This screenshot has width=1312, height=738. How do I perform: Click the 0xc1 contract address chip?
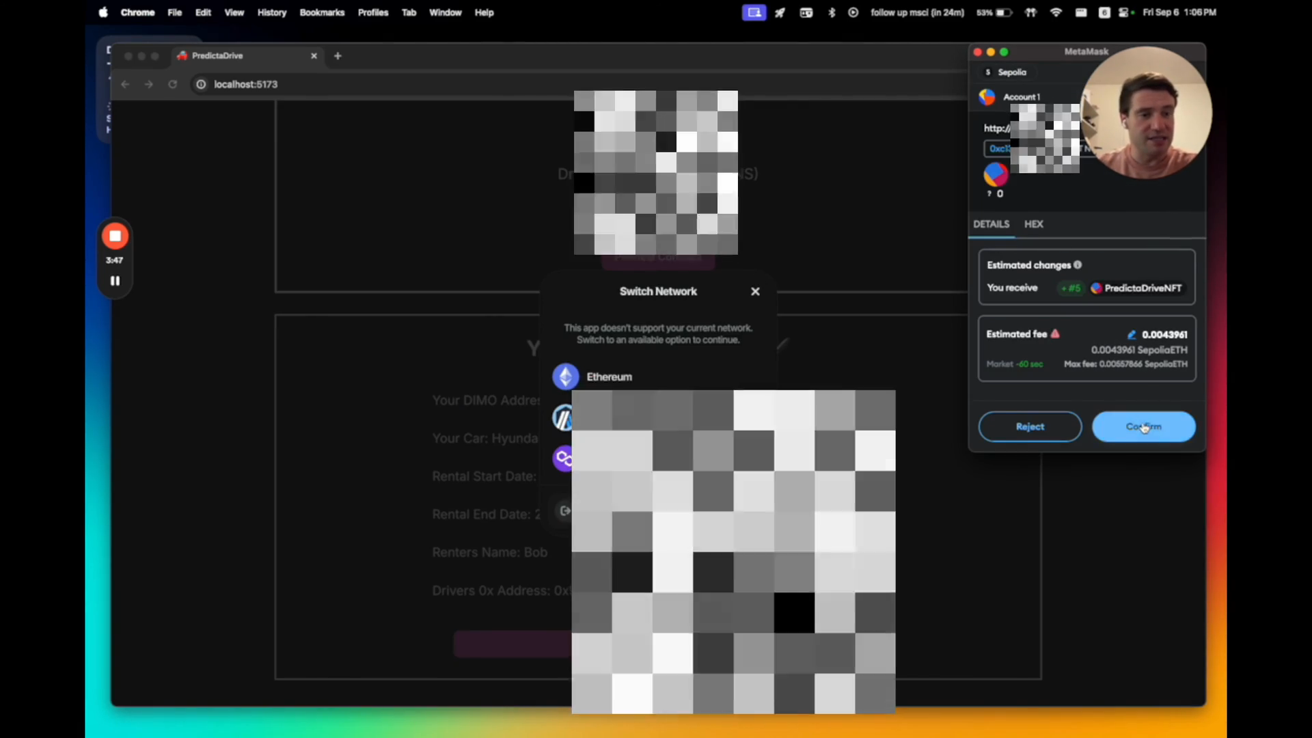pos(998,148)
